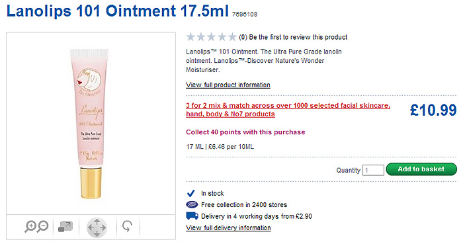Rate the product with the first star
Image resolution: width=463 pixels, height=244 pixels.
point(190,37)
